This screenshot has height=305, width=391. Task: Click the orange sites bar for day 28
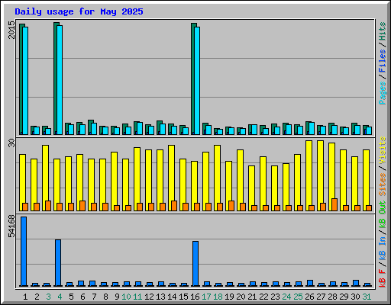tap(334, 204)
